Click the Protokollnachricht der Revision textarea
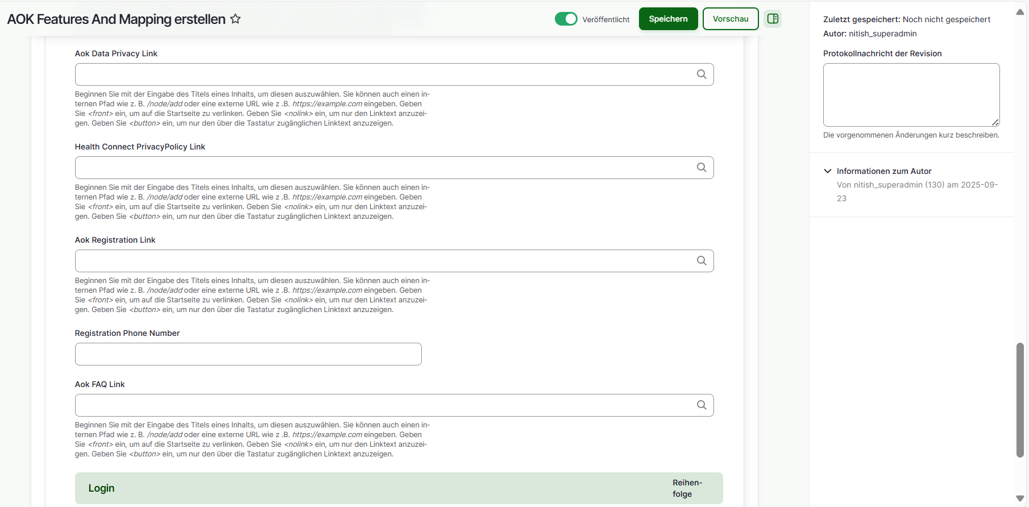 click(x=911, y=95)
